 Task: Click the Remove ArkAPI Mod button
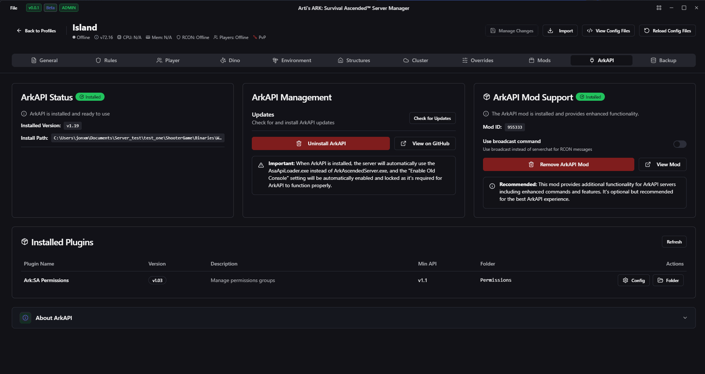click(x=558, y=164)
